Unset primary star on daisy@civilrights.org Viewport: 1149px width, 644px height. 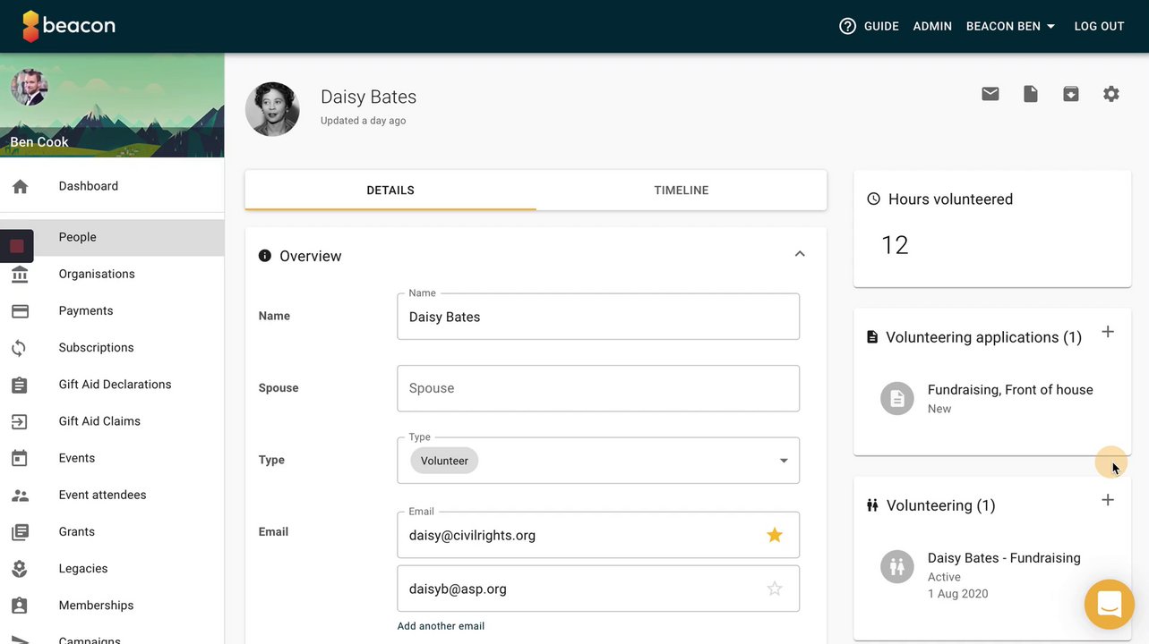tap(775, 535)
